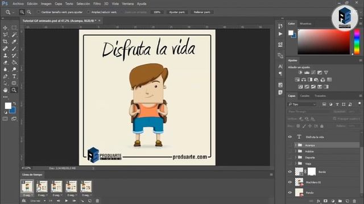Select the Crop tool

5,41
